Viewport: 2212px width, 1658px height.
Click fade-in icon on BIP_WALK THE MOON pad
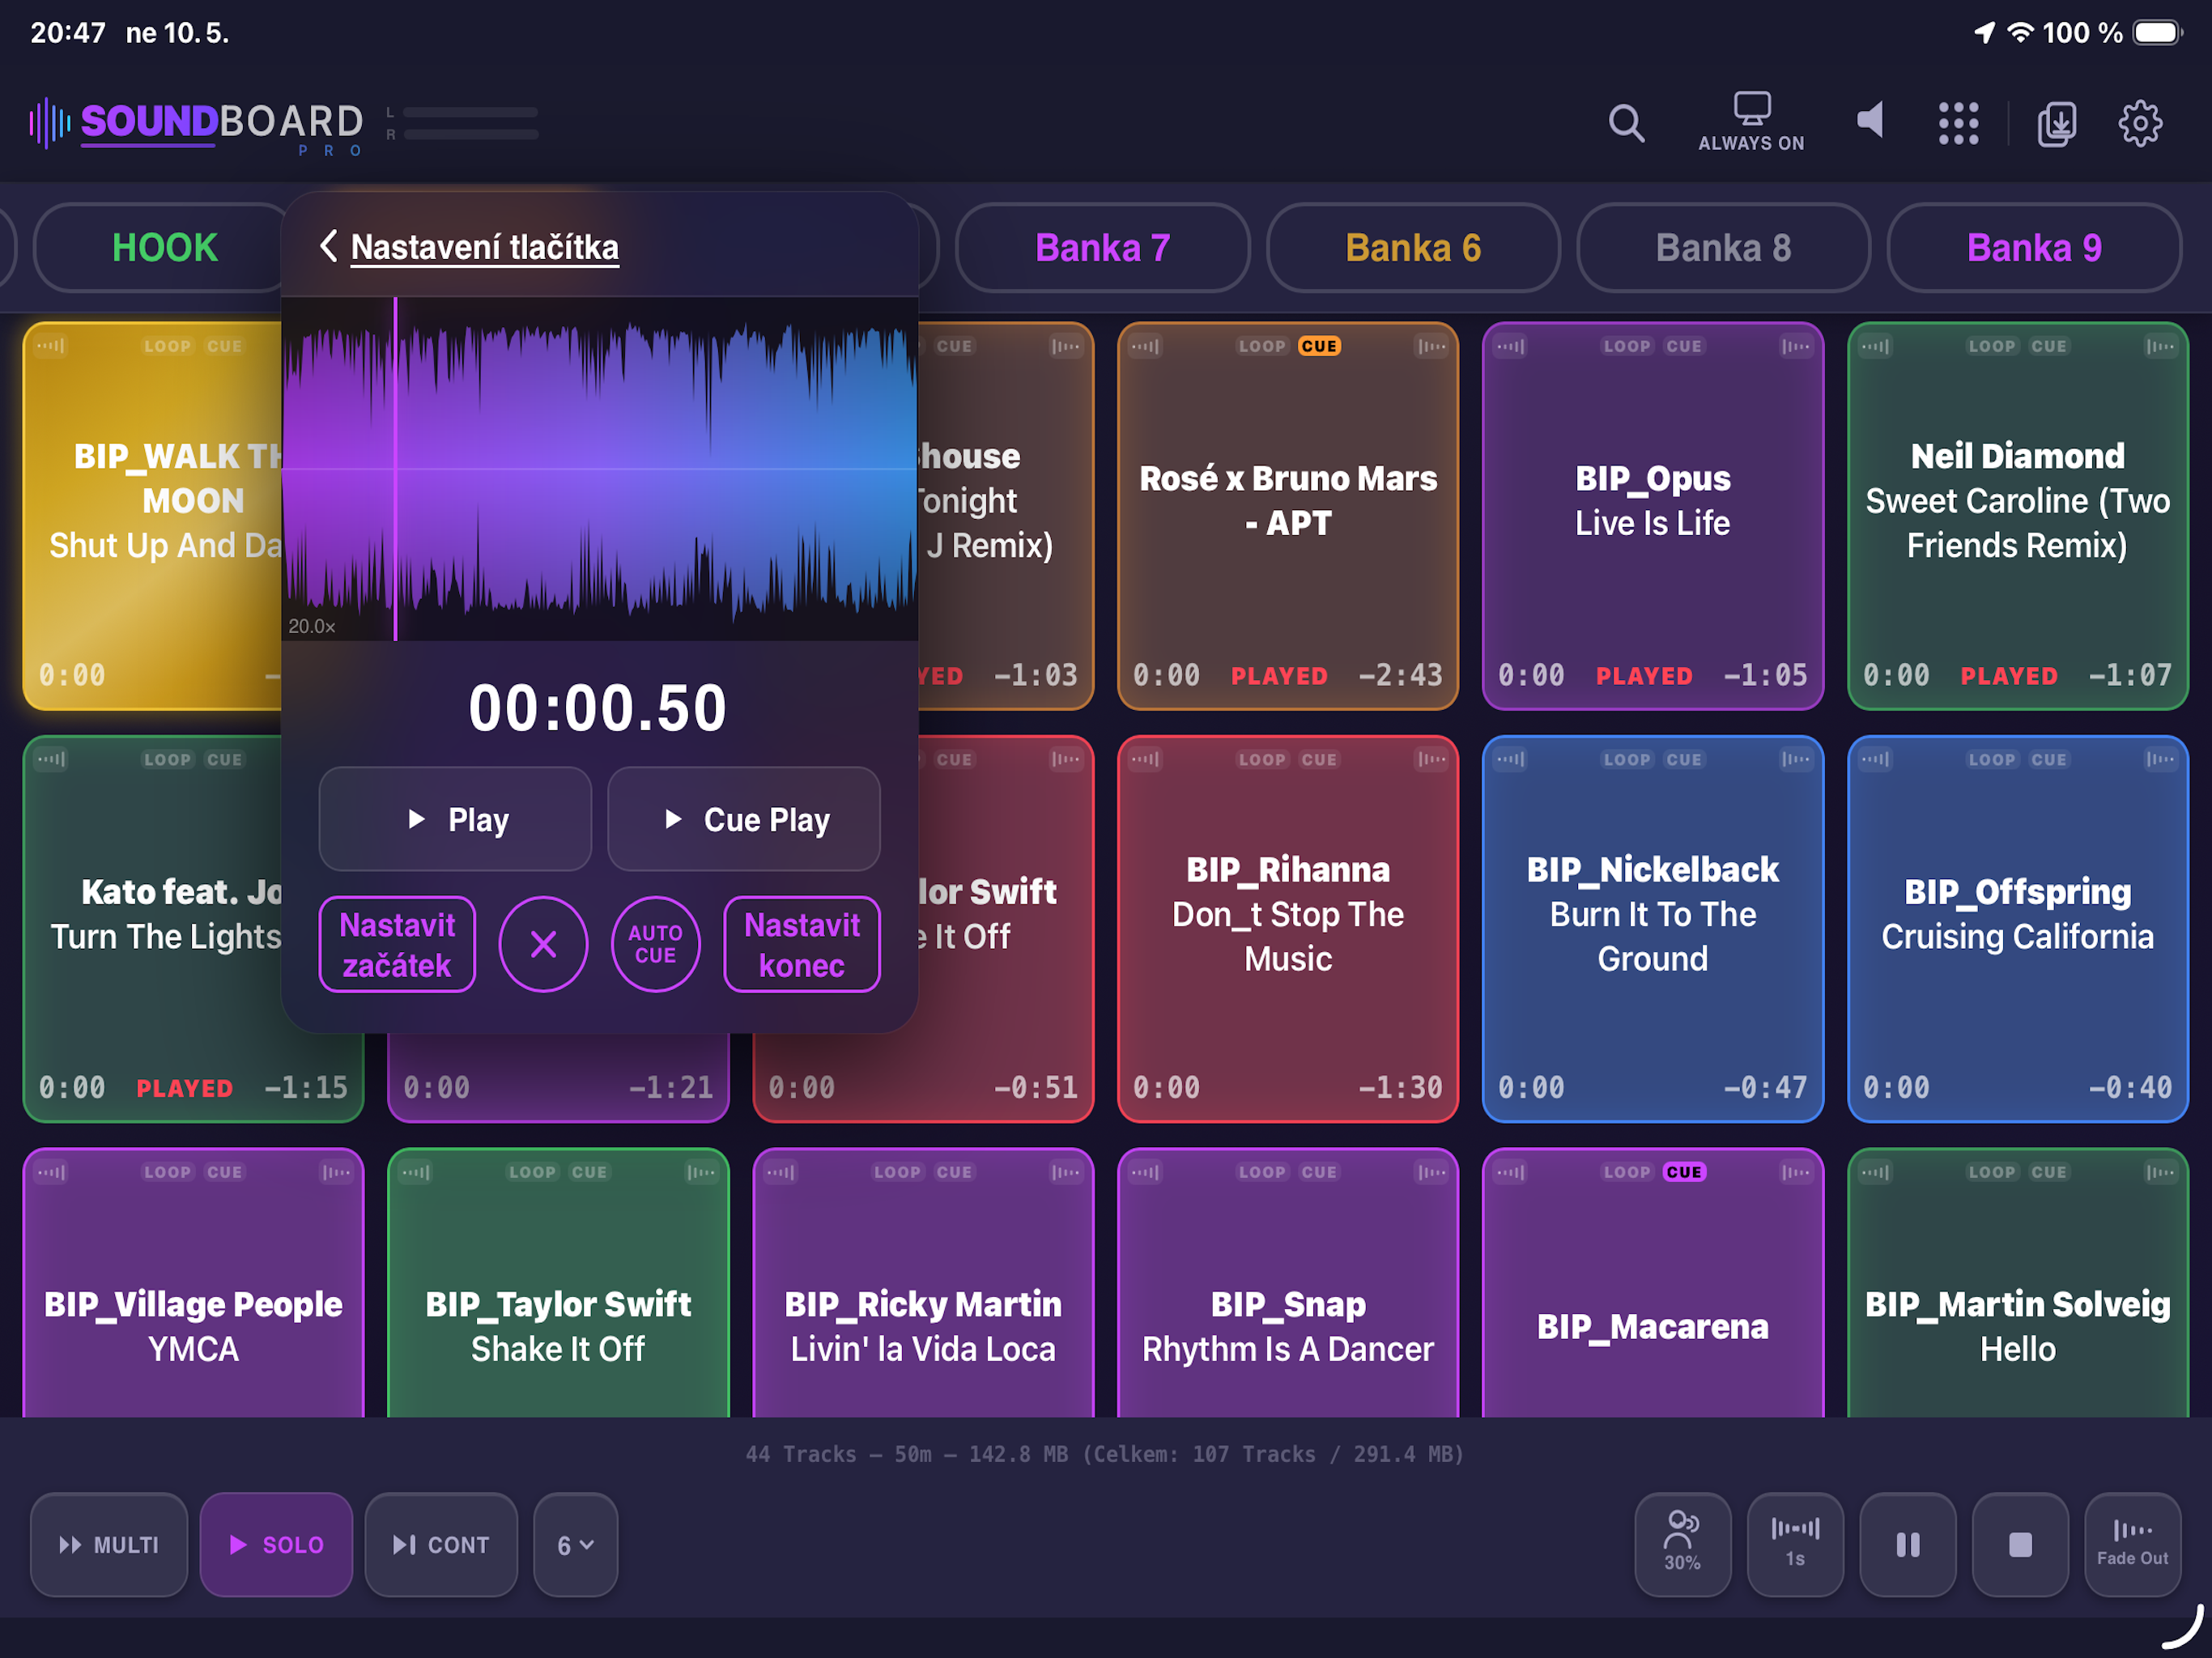point(51,346)
